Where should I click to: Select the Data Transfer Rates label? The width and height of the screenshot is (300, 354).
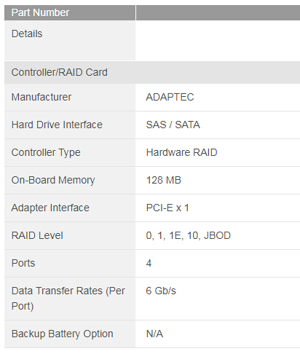point(68,299)
